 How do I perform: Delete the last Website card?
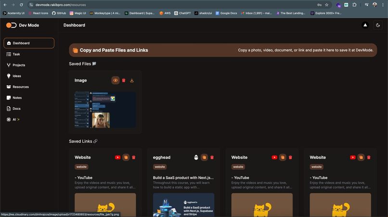[x=369, y=157]
